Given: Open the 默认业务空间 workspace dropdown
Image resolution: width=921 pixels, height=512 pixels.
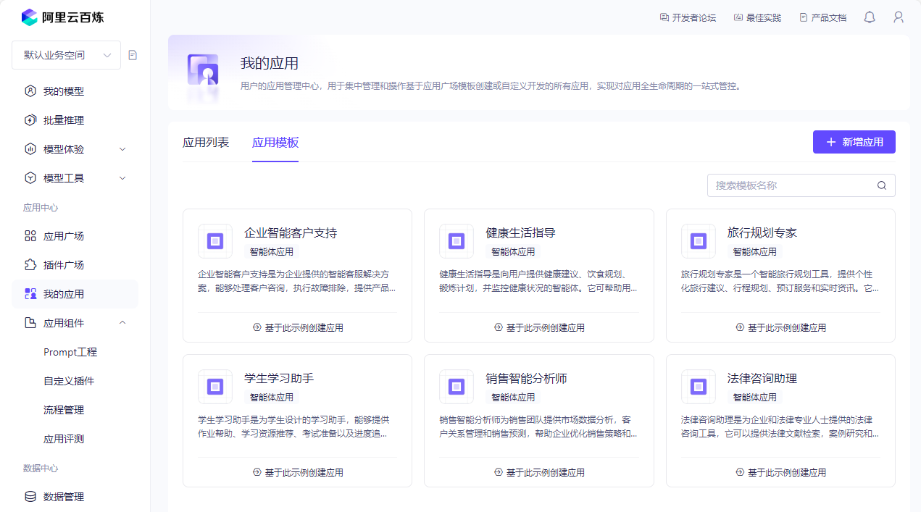Looking at the screenshot, I should click(x=66, y=55).
